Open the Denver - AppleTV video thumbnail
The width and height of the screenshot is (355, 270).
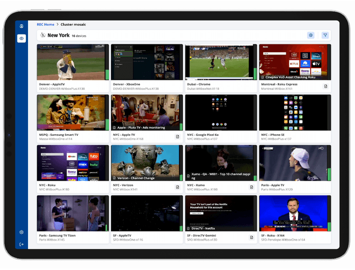71,62
